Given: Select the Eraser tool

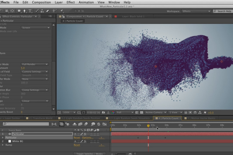Looking at the screenshot, I should (48, 11).
